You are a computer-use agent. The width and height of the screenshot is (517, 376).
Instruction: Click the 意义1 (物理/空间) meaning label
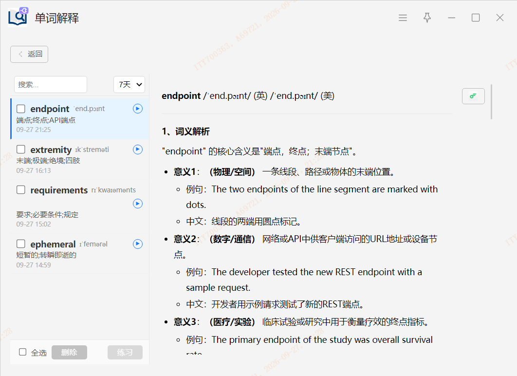(214, 172)
